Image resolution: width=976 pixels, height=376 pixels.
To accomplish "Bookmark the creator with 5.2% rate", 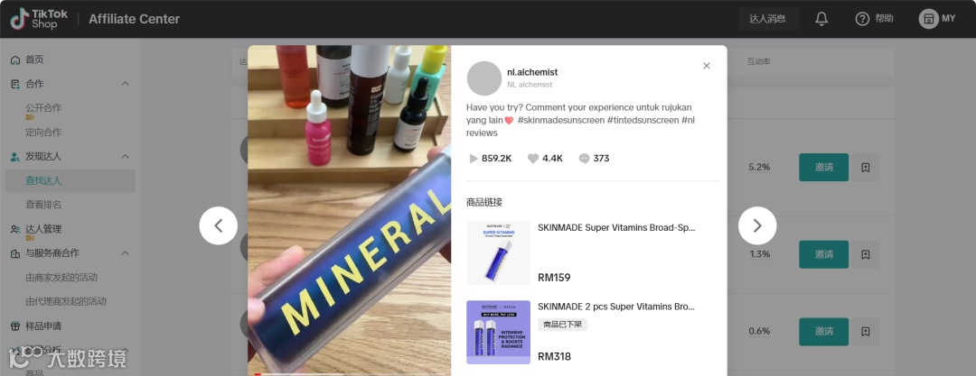I will click(x=865, y=167).
